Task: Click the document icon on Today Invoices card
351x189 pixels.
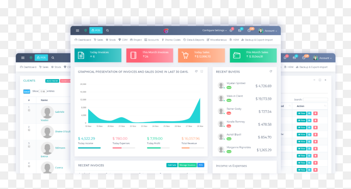Action: click(x=81, y=55)
